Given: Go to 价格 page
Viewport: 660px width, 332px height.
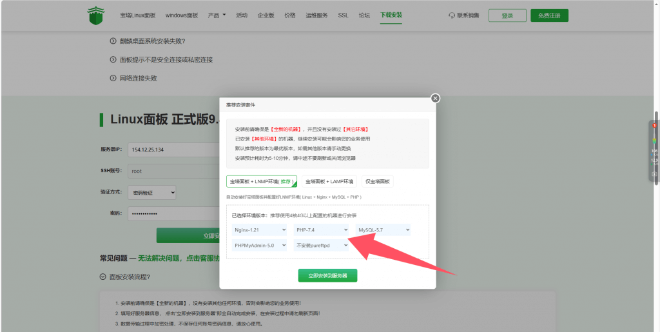Looking at the screenshot, I should (290, 15).
